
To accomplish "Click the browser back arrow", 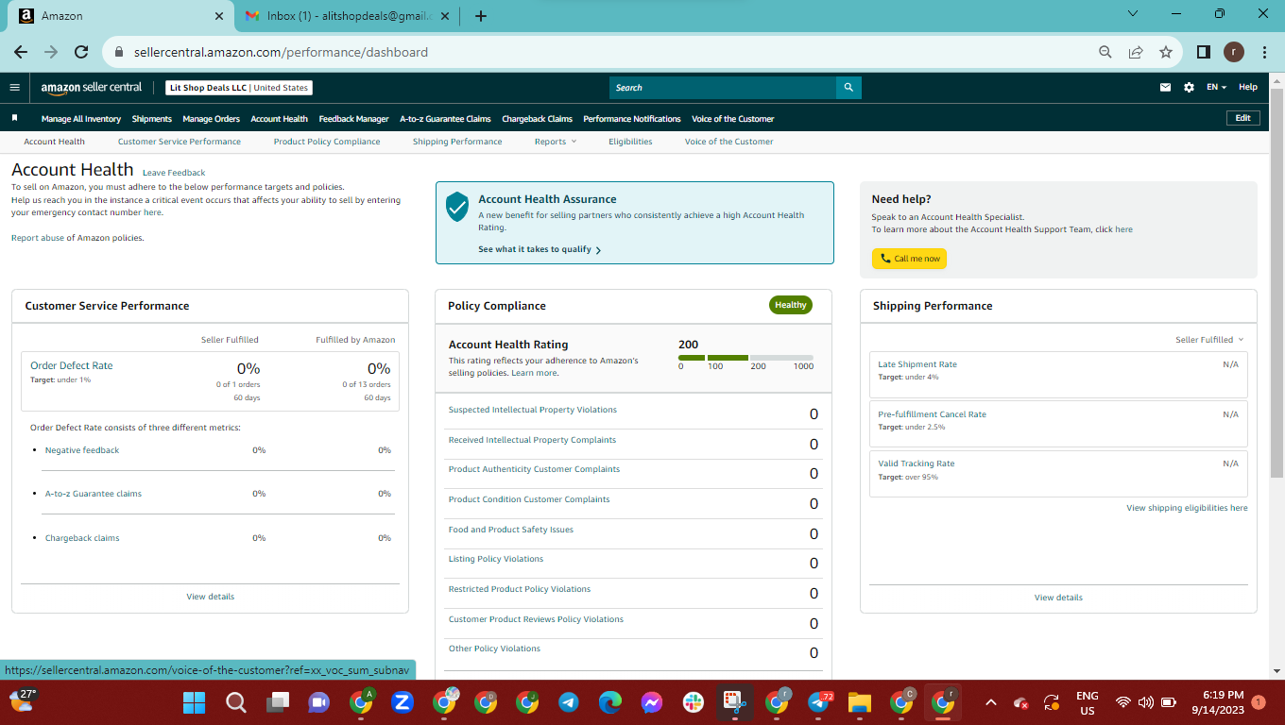I will 21,52.
